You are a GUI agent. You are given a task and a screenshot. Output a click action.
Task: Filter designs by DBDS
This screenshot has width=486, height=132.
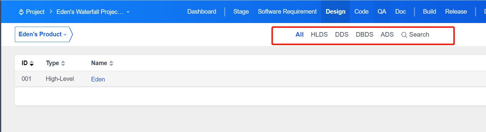pyautogui.click(x=364, y=35)
